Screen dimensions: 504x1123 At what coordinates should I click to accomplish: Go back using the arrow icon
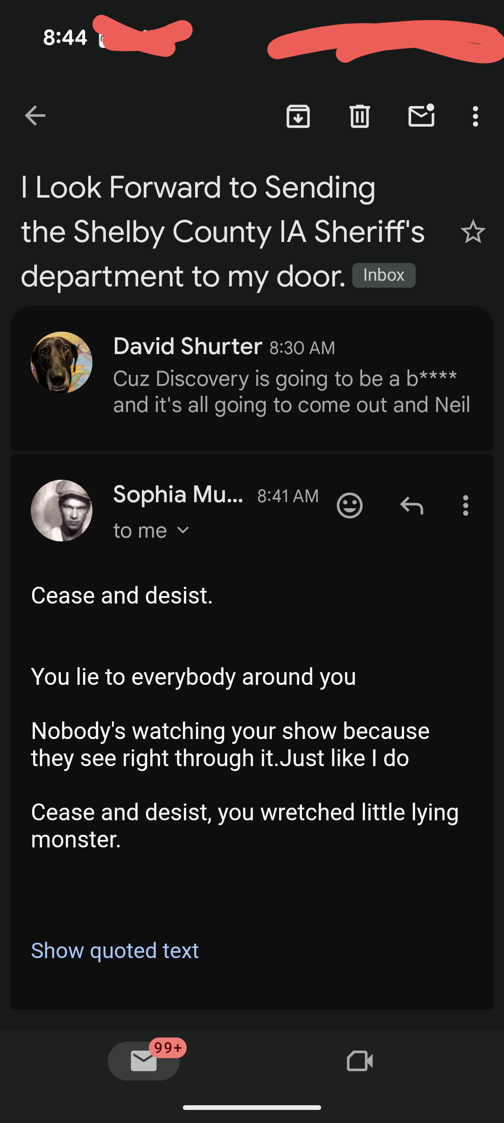[x=35, y=116]
